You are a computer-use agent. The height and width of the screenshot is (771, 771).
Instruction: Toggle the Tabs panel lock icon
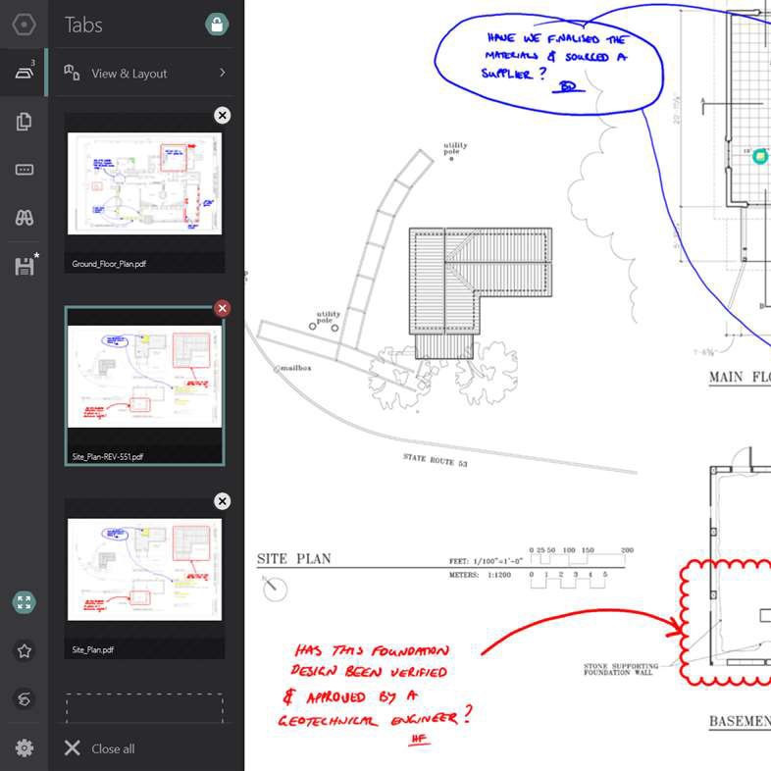click(x=216, y=25)
